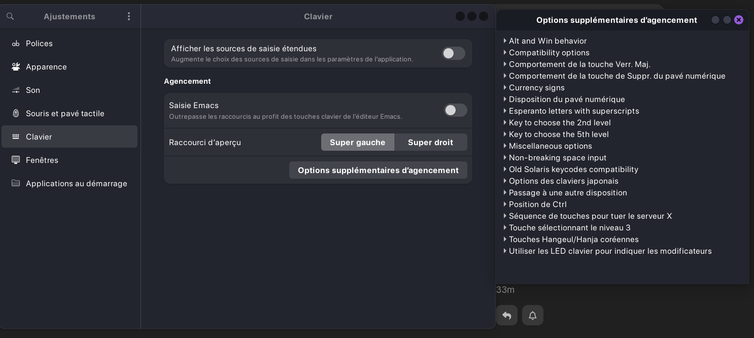Toggle Afficher les sources de saisie étendues

[x=453, y=53]
